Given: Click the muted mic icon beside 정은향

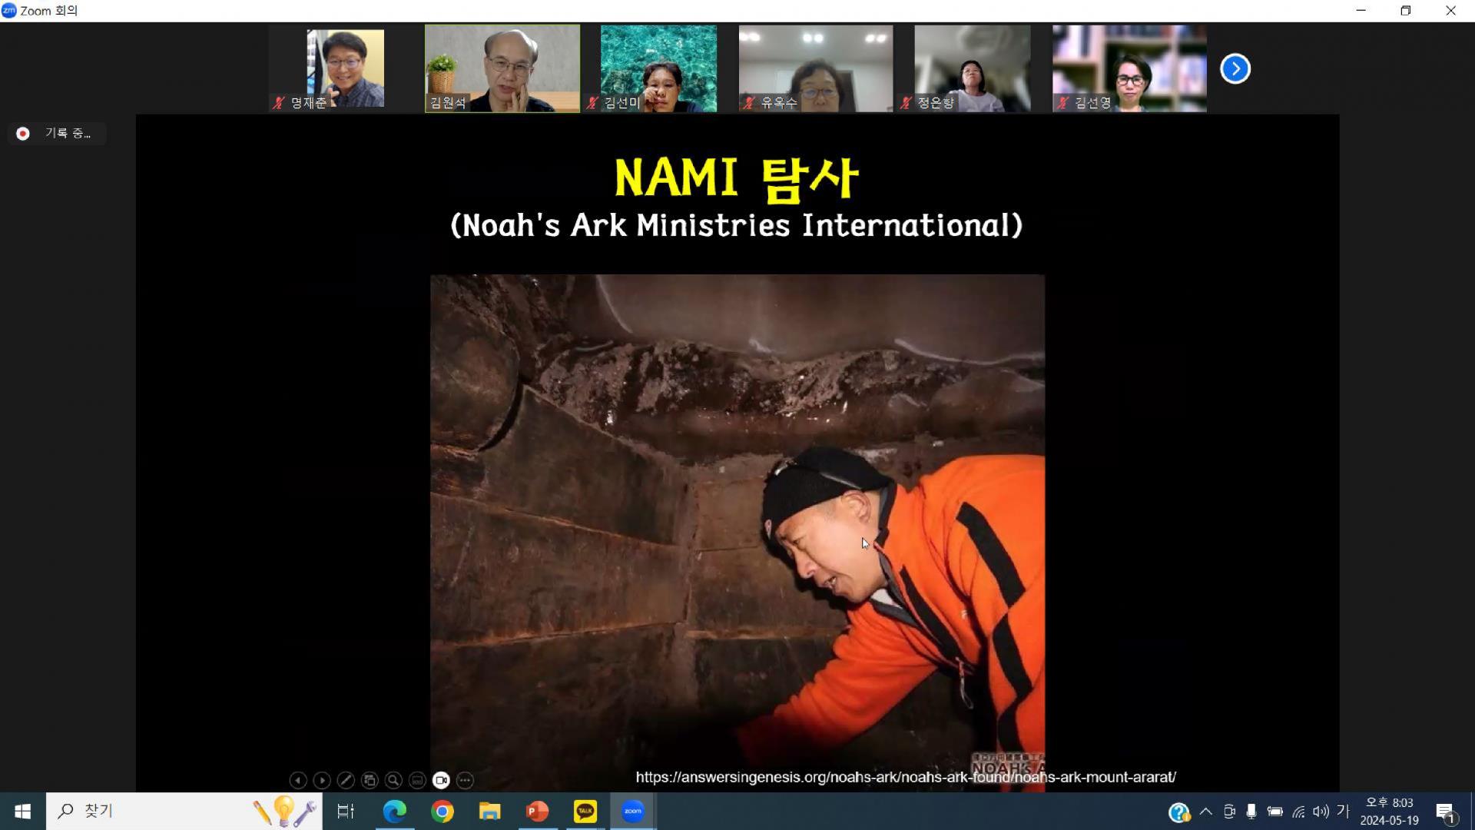Looking at the screenshot, I should point(906,102).
